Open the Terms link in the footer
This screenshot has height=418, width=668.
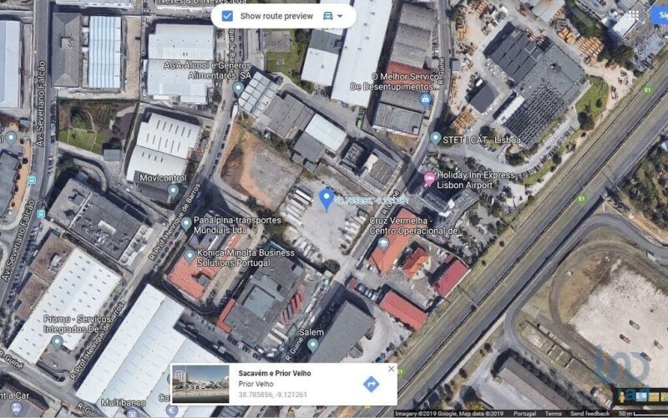(553, 414)
